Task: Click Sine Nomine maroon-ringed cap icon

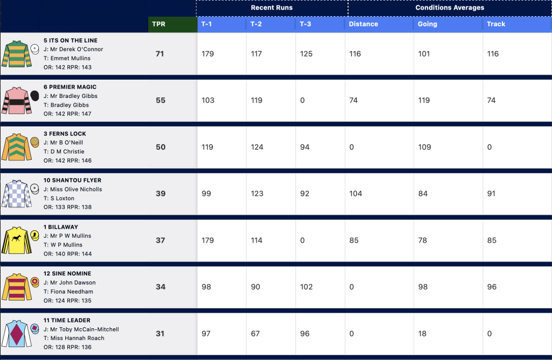Action: coord(34,282)
